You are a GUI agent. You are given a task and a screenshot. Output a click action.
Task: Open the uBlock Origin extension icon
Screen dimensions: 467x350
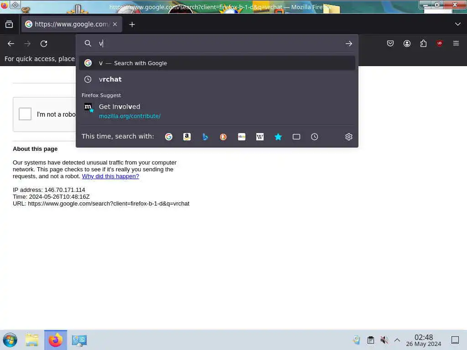tap(440, 43)
